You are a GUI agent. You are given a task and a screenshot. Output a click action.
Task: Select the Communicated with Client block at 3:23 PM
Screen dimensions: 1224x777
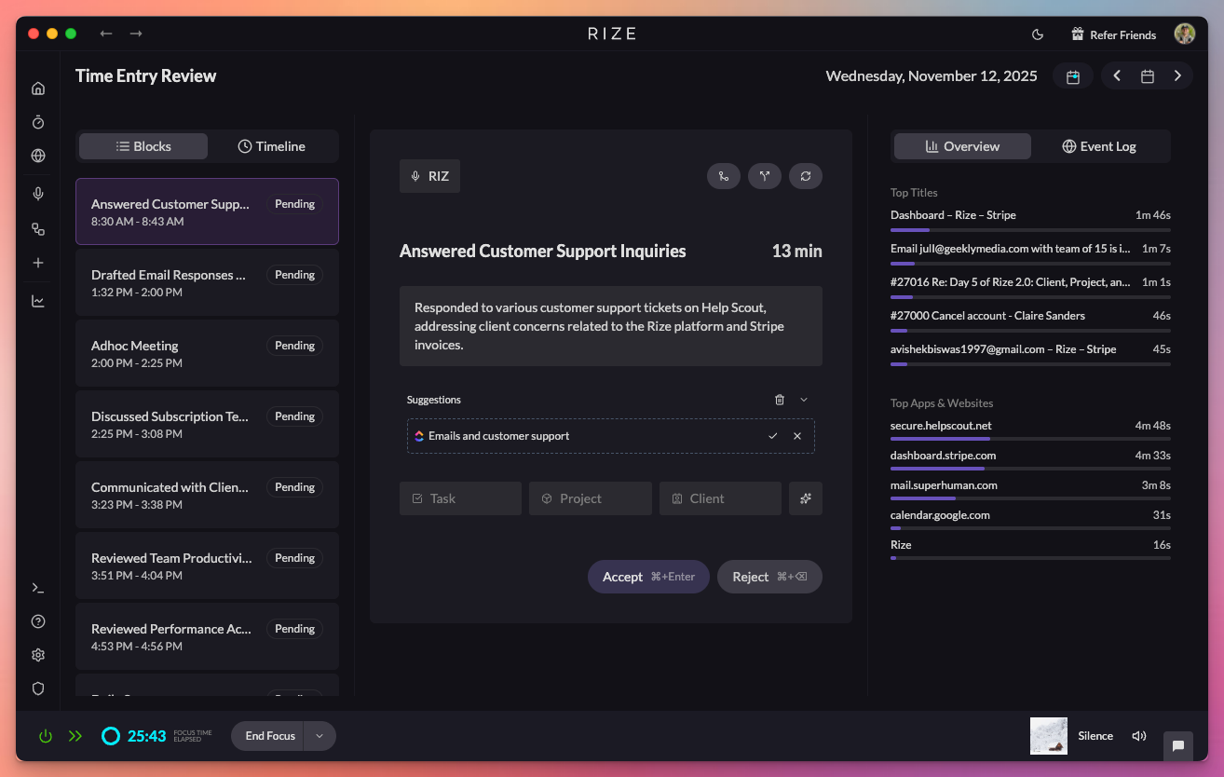coord(207,495)
